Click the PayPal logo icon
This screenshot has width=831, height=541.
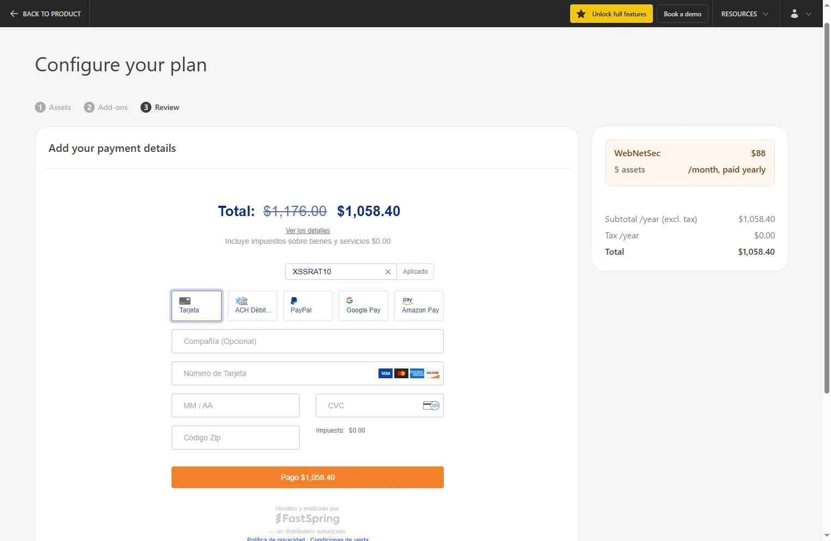coord(294,300)
